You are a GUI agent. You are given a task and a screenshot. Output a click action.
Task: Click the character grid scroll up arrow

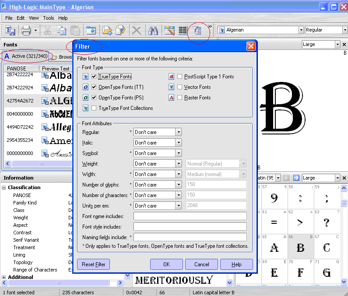(344, 188)
